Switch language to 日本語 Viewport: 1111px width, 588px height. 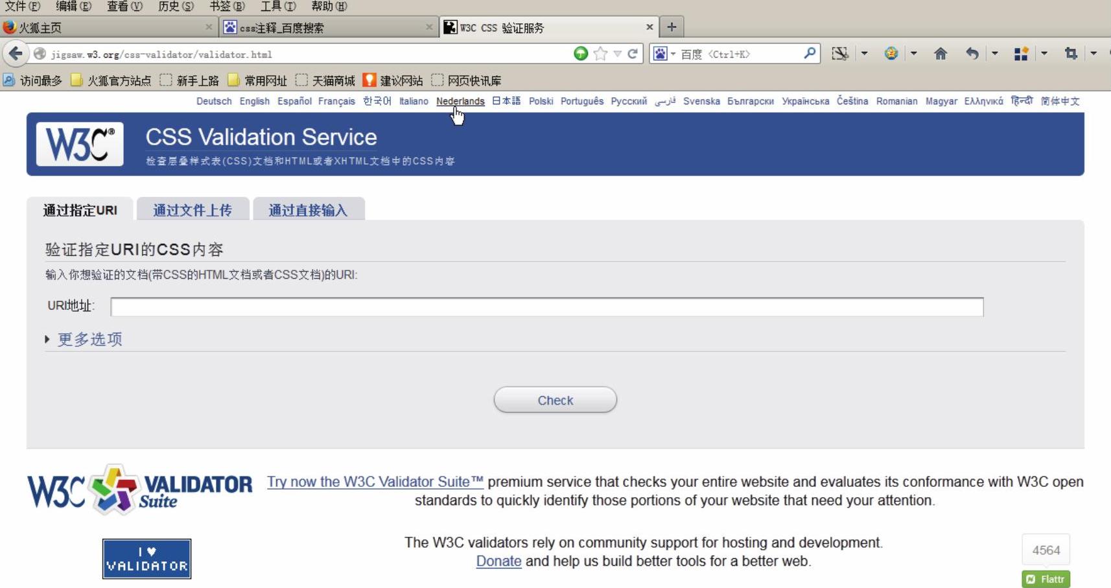[506, 101]
